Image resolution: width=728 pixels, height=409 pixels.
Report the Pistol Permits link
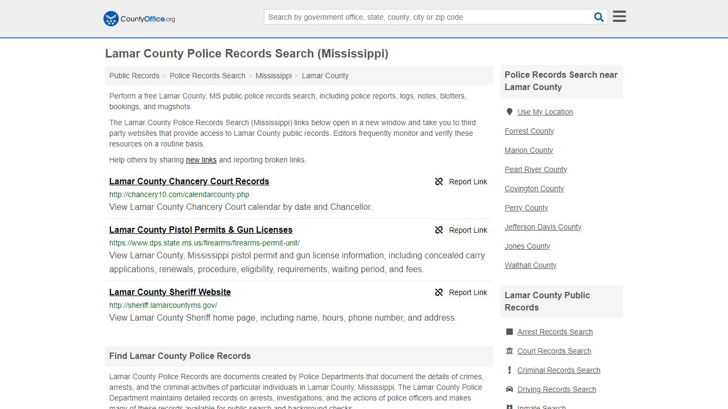click(461, 230)
